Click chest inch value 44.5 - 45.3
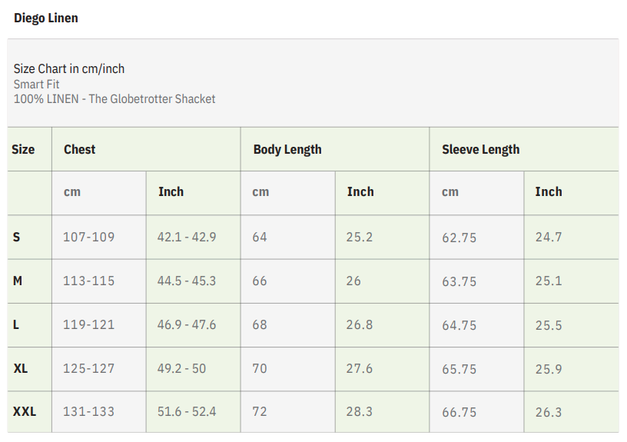The height and width of the screenshot is (442, 627). click(x=187, y=281)
